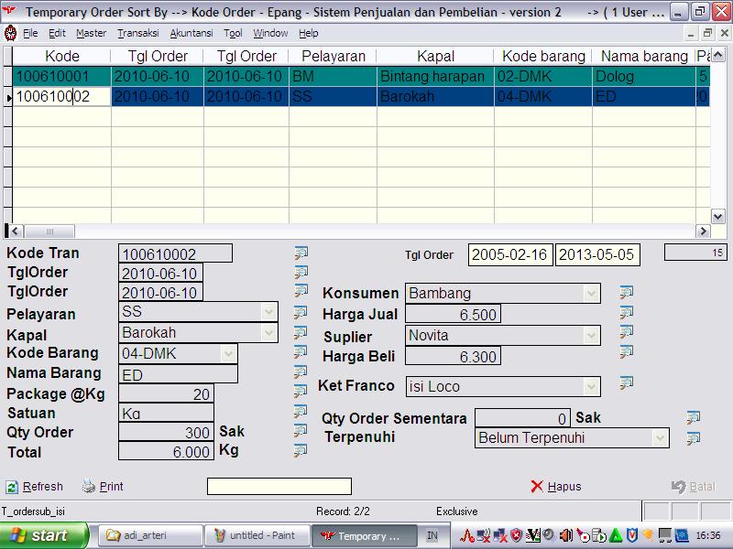
Task: Open the Terpenuhi dropdown list
Action: tap(660, 438)
